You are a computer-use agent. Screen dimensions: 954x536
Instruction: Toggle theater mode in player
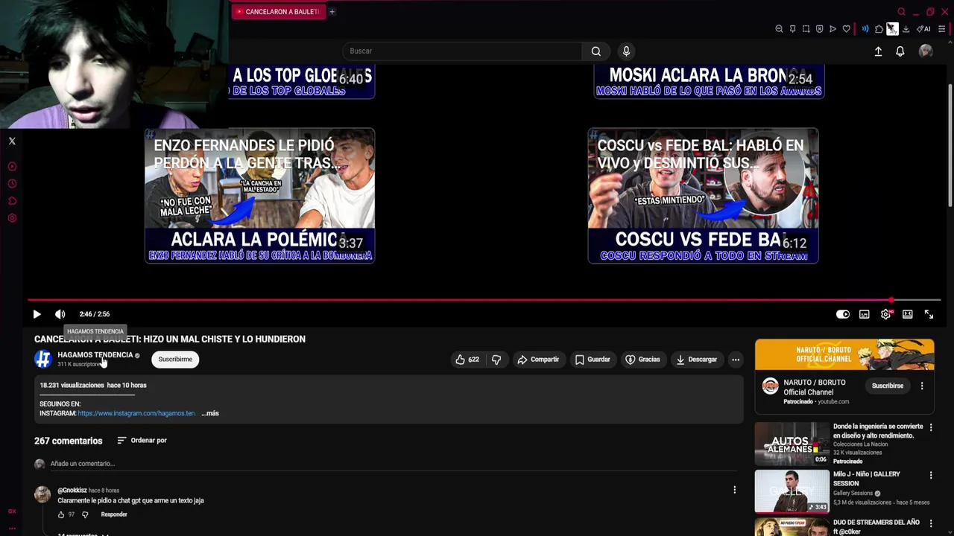[907, 314]
